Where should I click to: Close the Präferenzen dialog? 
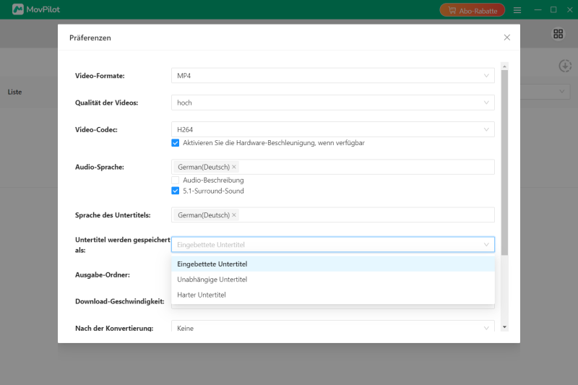pyautogui.click(x=507, y=38)
